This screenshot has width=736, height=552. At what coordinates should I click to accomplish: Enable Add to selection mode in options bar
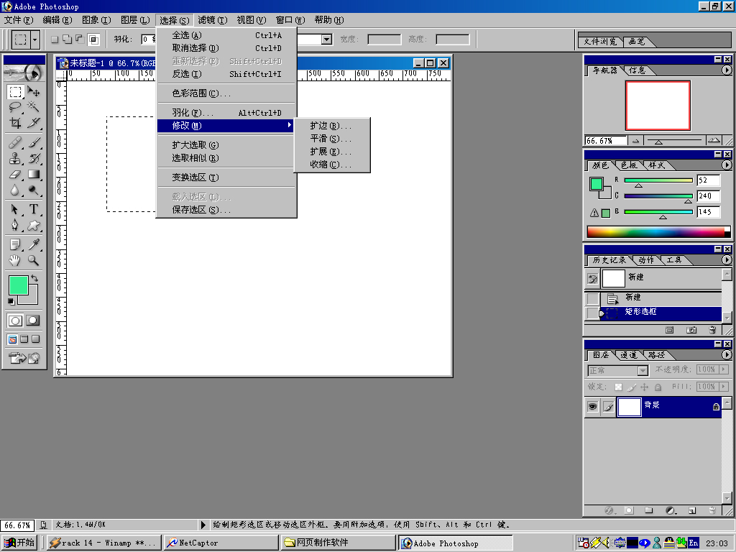[67, 40]
